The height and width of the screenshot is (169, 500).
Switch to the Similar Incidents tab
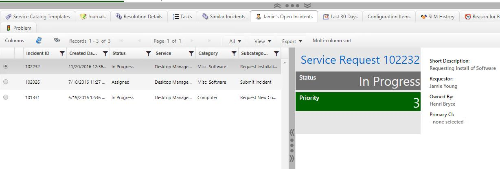pos(224,17)
